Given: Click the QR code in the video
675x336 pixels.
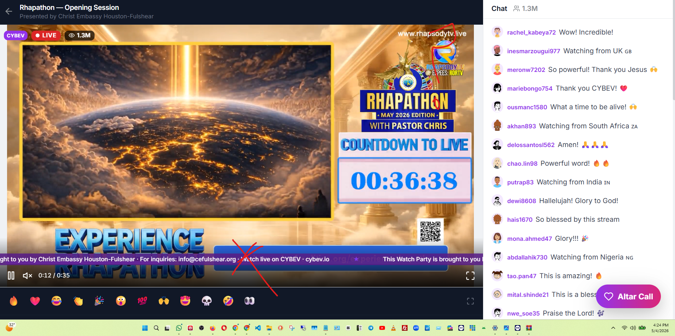Looking at the screenshot, I should [430, 232].
